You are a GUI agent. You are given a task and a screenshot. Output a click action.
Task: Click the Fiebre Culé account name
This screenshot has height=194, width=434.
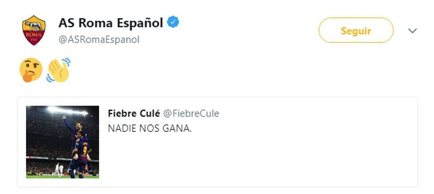click(133, 113)
